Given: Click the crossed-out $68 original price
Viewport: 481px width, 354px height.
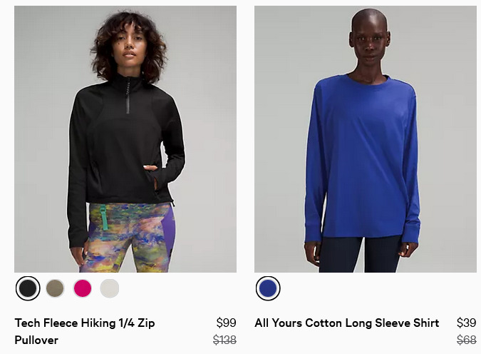Looking at the screenshot, I should pos(466,340).
